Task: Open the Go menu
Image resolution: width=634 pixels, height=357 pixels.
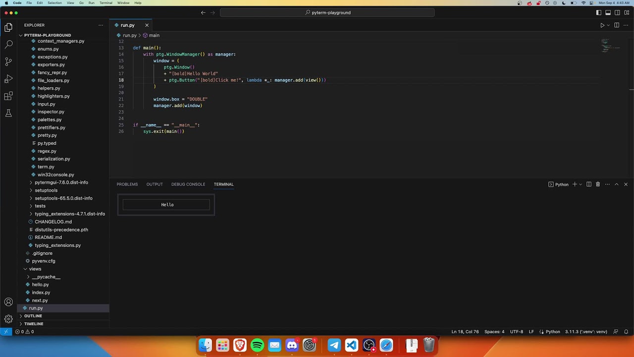Action: click(81, 3)
